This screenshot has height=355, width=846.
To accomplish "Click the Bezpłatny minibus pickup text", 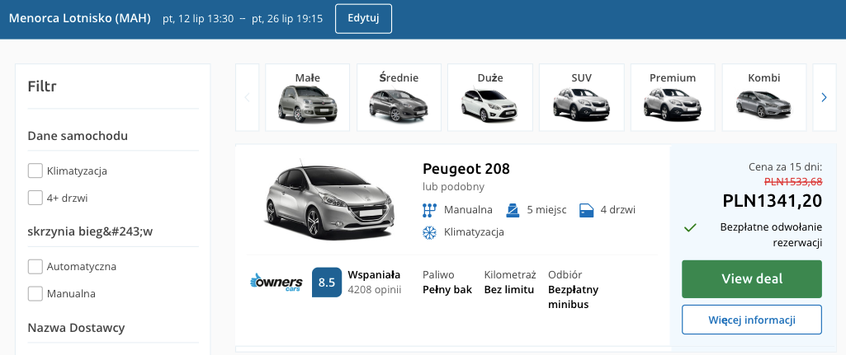I will 573,297.
